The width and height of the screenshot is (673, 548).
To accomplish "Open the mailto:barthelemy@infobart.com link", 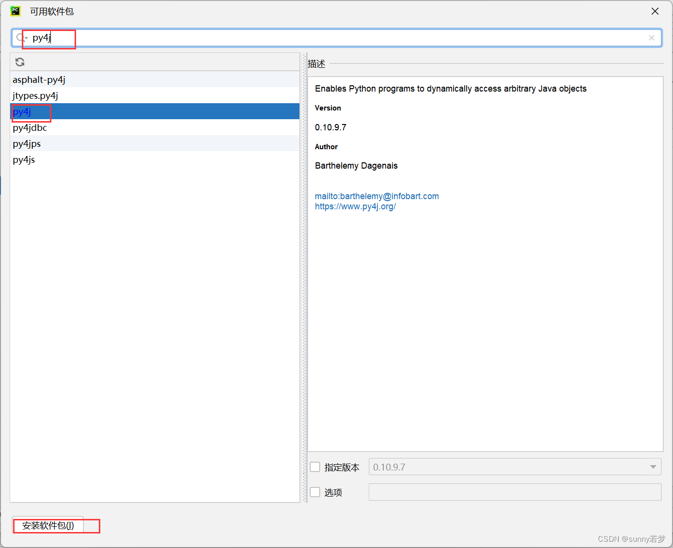I will coord(377,196).
